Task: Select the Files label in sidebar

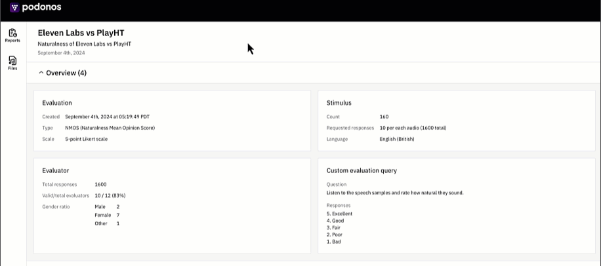Action: (12, 69)
